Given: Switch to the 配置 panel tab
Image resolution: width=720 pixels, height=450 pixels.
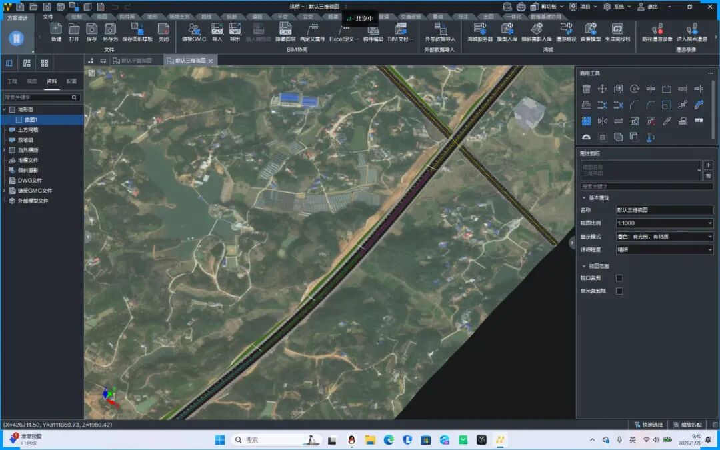Looking at the screenshot, I should [71, 81].
